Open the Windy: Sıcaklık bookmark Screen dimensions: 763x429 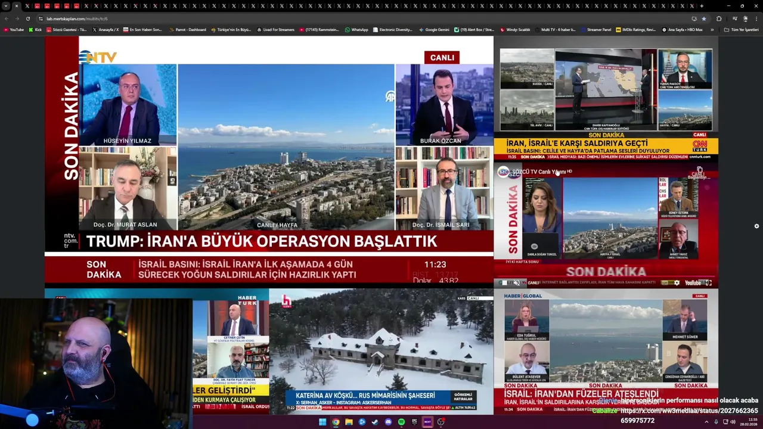point(514,29)
